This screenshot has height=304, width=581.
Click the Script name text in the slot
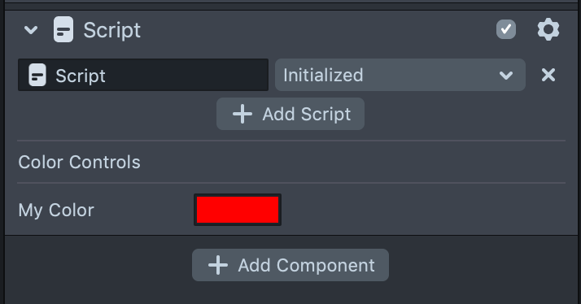coord(81,76)
